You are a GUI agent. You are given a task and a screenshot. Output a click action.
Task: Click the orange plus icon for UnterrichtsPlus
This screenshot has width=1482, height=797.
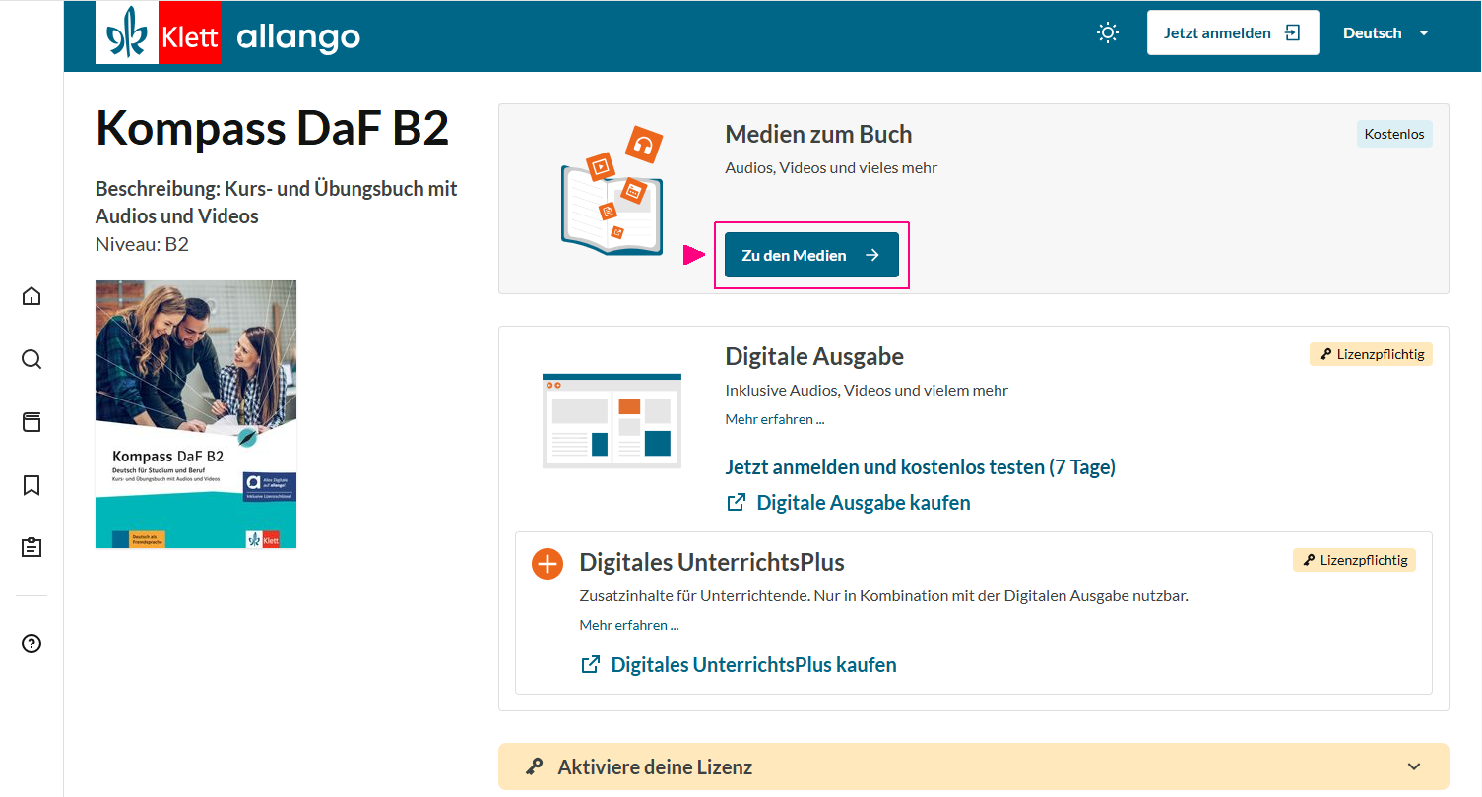[548, 564]
